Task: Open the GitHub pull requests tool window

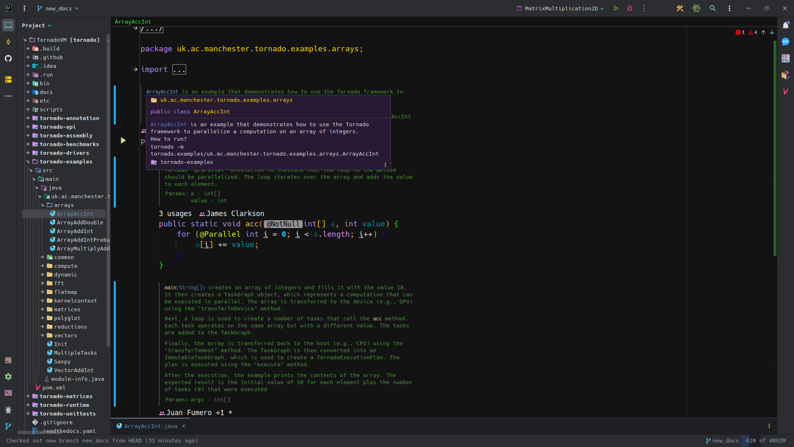Action: (8, 59)
